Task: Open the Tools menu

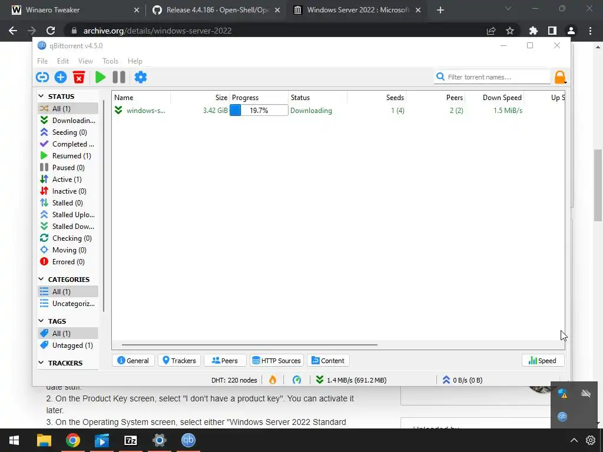Action: [x=110, y=61]
